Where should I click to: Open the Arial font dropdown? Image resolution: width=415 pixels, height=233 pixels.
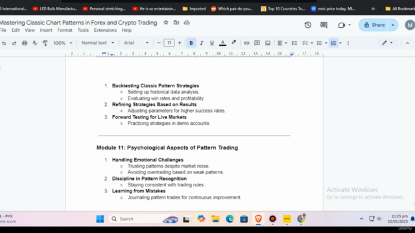136,43
